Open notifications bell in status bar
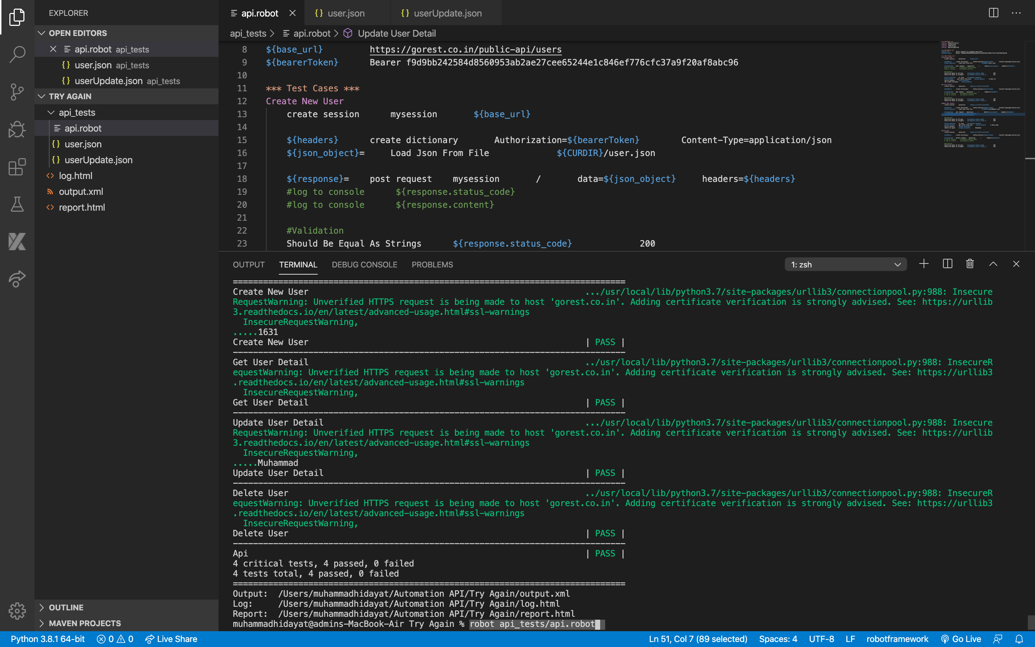 tap(1020, 639)
